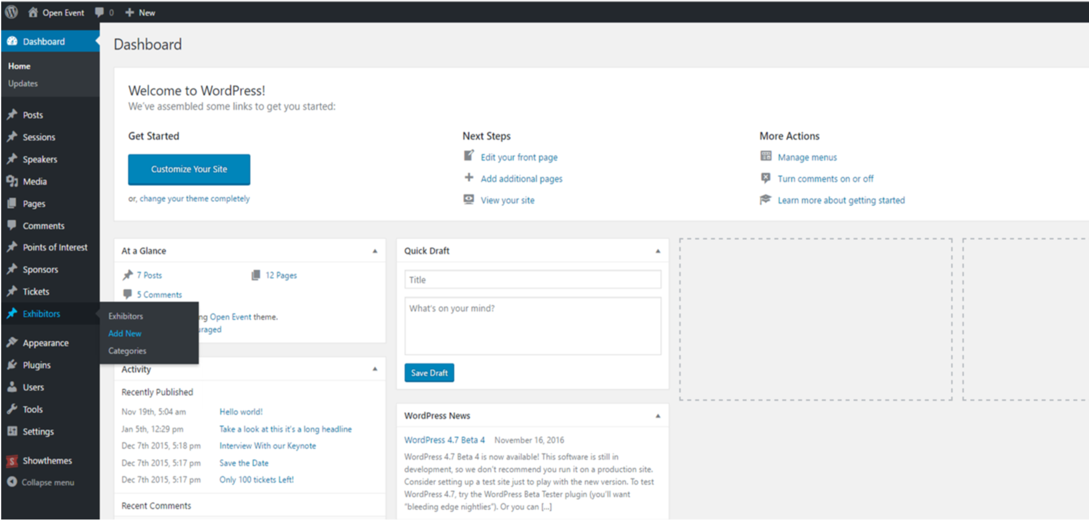Click the Sponsors pin icon in sidebar

pos(12,269)
